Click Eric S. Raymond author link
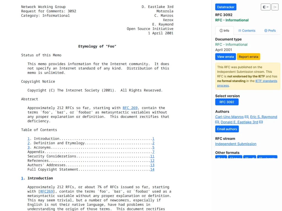 click(x=263, y=117)
